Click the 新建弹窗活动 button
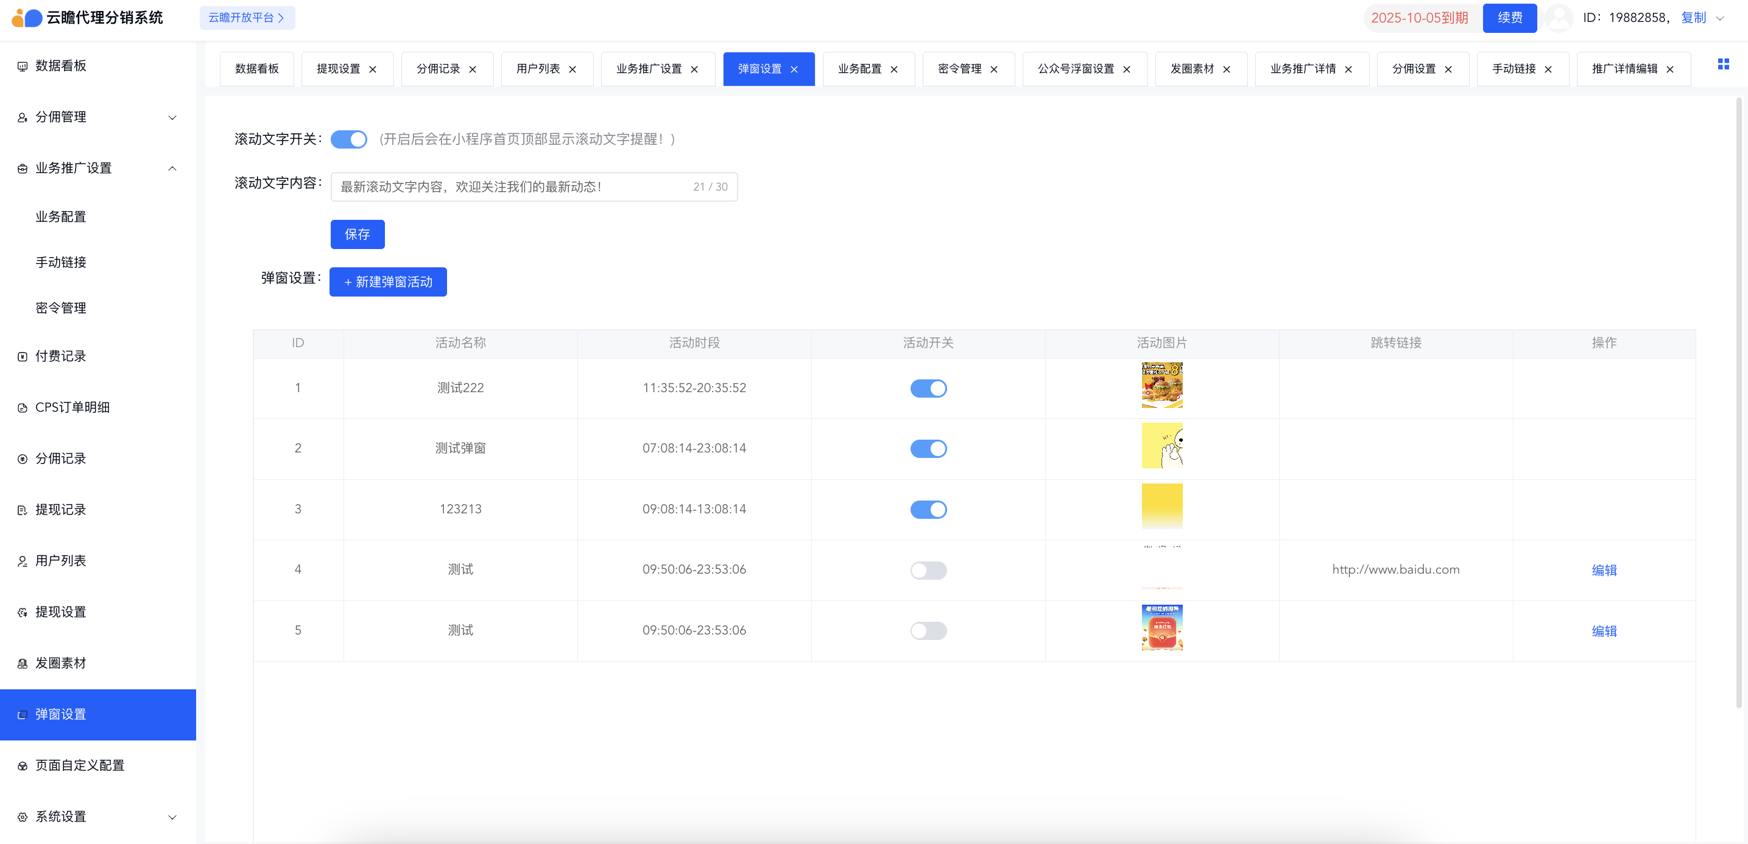 click(387, 282)
